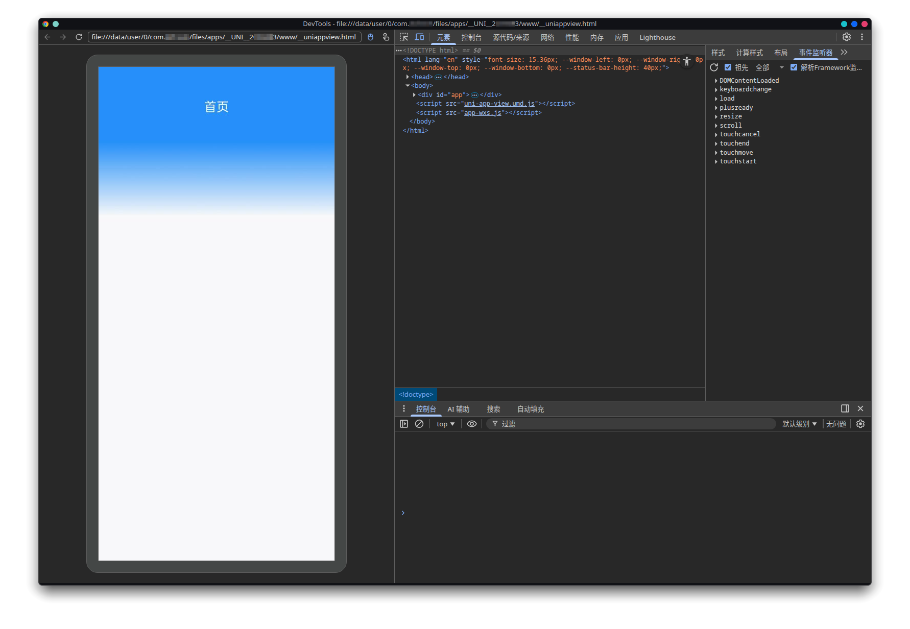Viewport: 910px width, 629px height.
Task: Open the top context dropdown in console
Action: pos(445,424)
